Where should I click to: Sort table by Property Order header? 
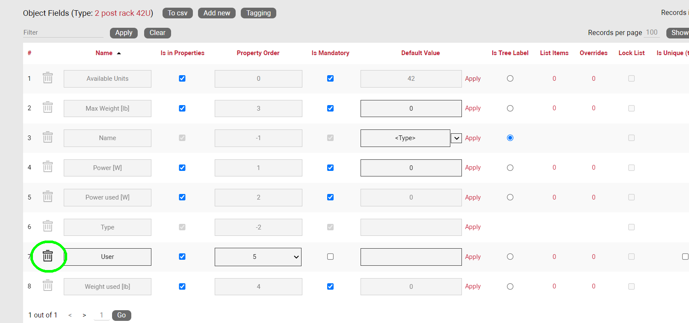258,53
